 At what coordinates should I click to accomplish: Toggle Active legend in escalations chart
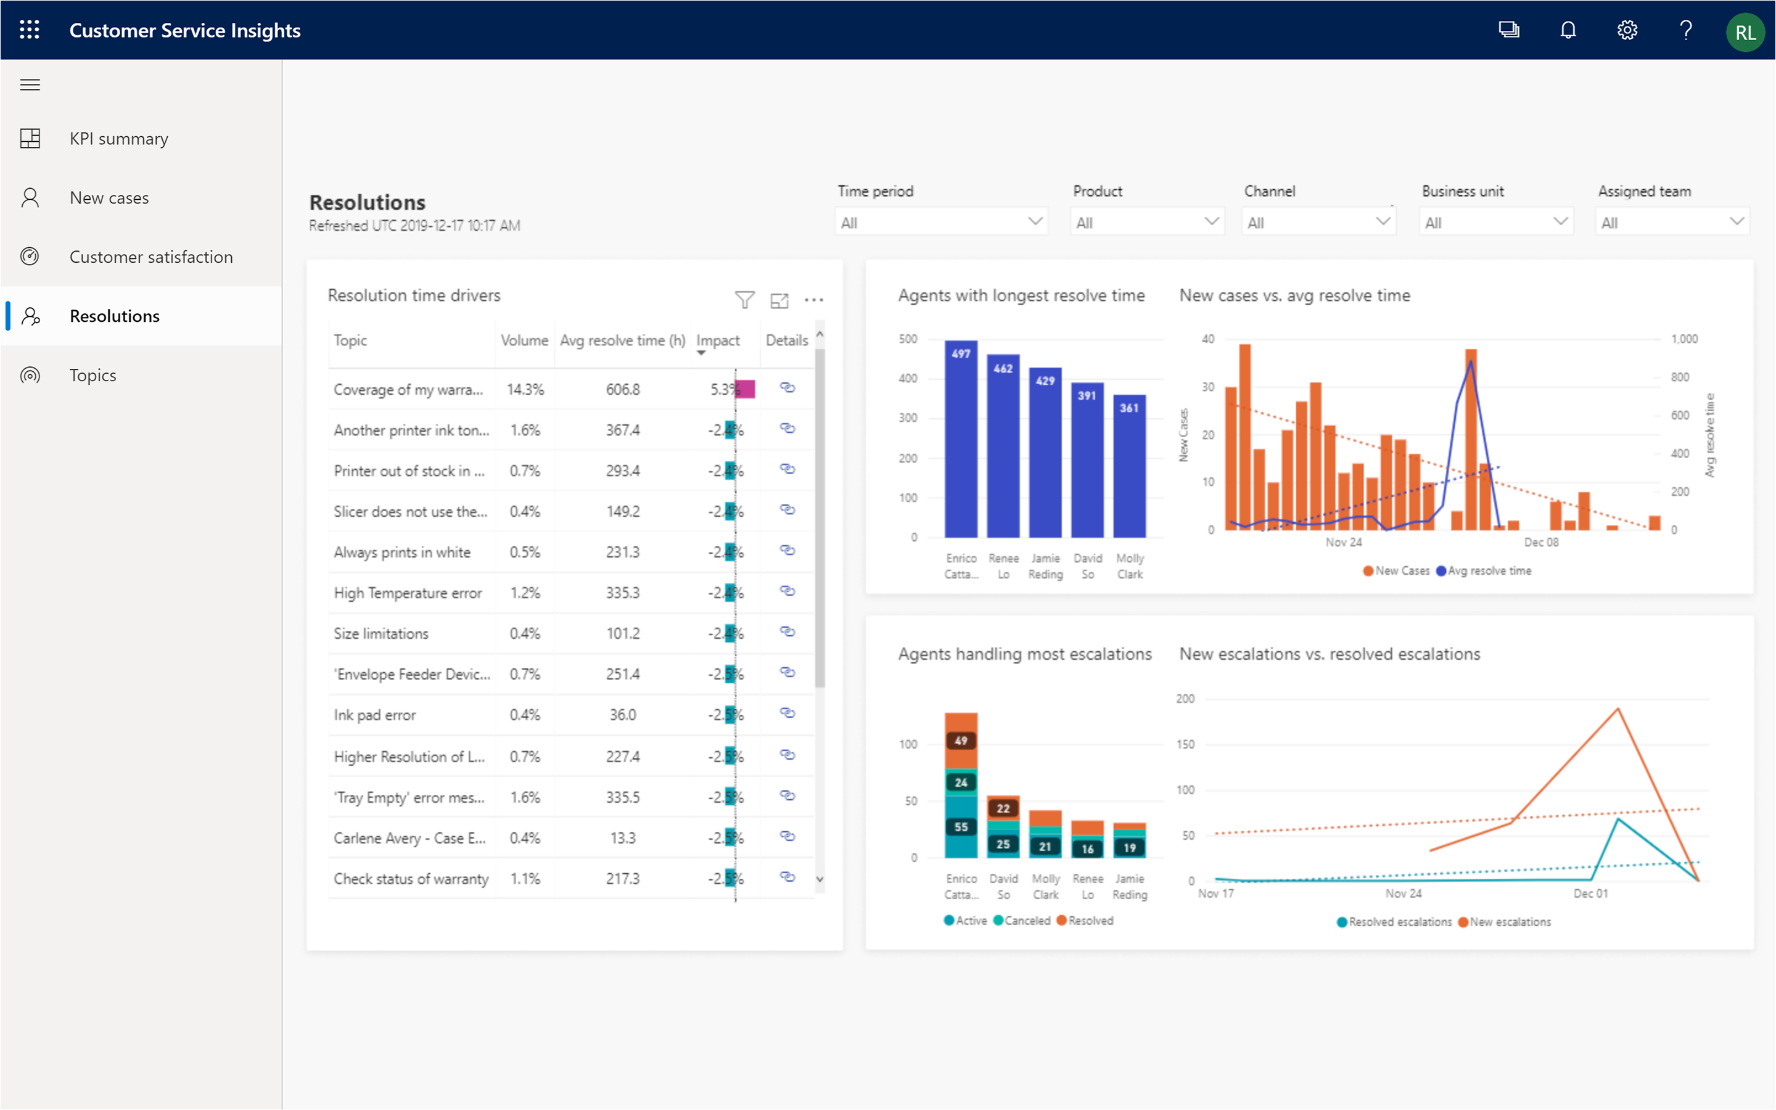click(965, 921)
